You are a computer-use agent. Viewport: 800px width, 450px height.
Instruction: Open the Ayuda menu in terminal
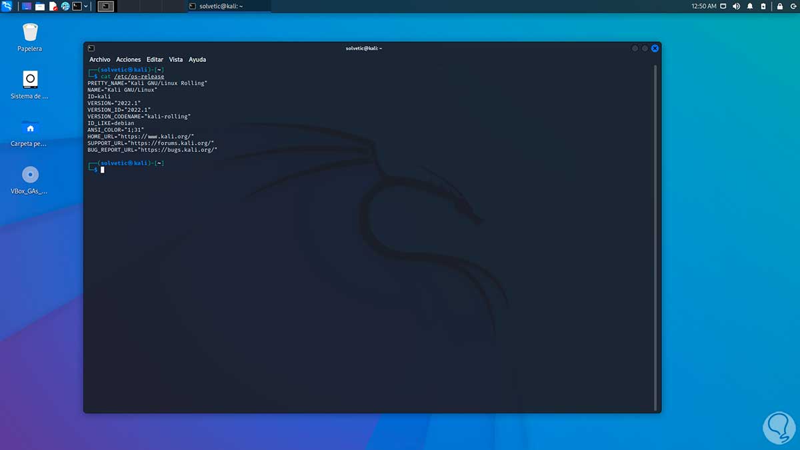tap(197, 59)
